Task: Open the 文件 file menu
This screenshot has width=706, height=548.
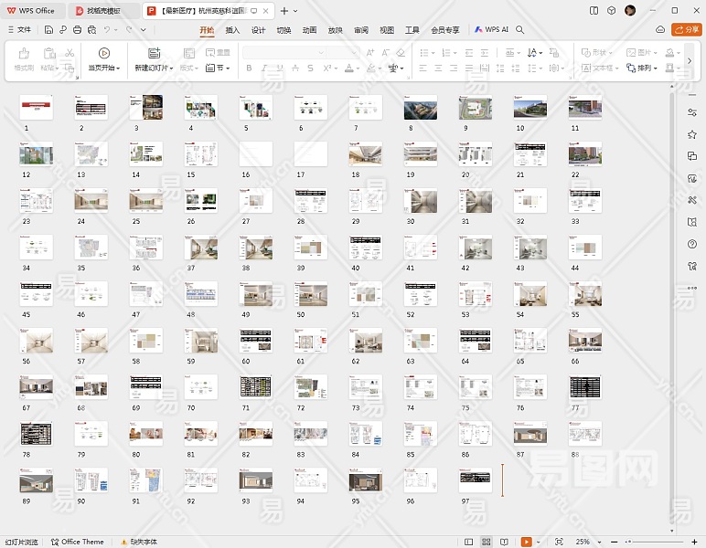Action: pyautogui.click(x=18, y=29)
